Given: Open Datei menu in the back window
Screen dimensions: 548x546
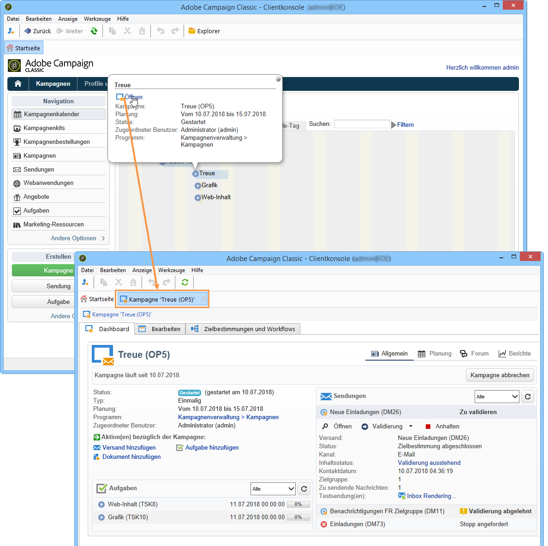Looking at the screenshot, I should [13, 19].
